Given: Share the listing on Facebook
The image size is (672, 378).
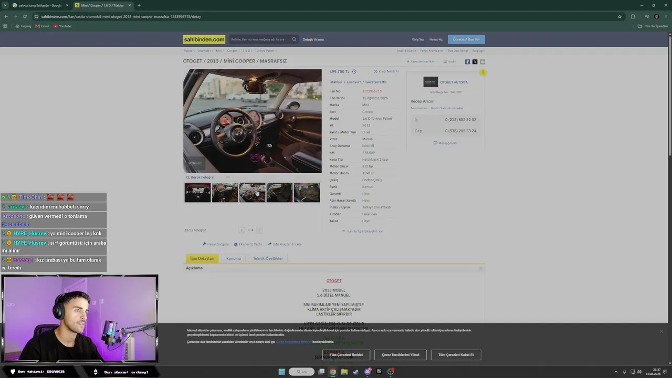Looking at the screenshot, I should 467,62.
